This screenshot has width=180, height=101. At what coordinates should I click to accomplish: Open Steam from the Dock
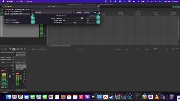tap(111, 97)
